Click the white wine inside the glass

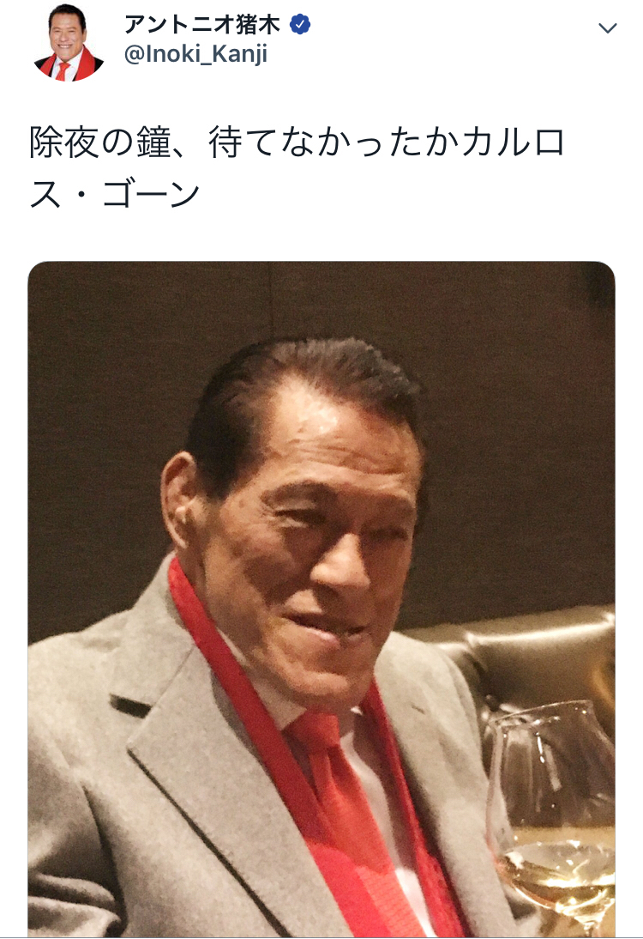[x=558, y=881]
